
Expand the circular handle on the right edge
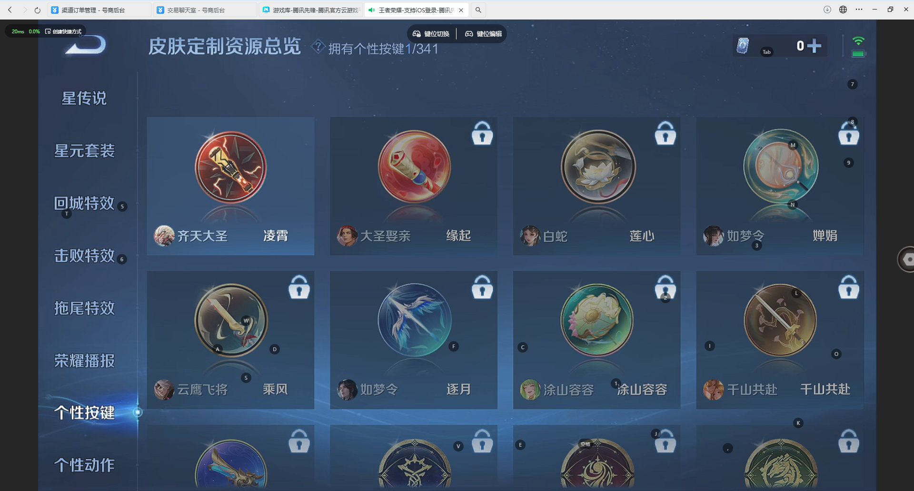coord(908,259)
